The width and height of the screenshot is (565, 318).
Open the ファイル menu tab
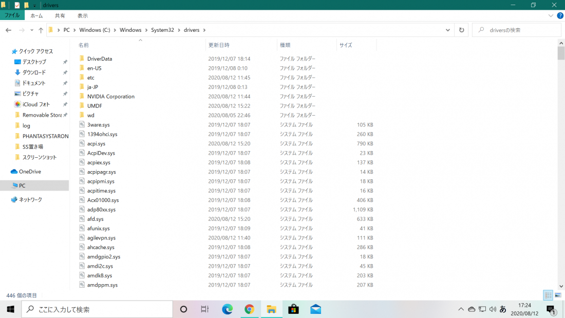[12, 15]
